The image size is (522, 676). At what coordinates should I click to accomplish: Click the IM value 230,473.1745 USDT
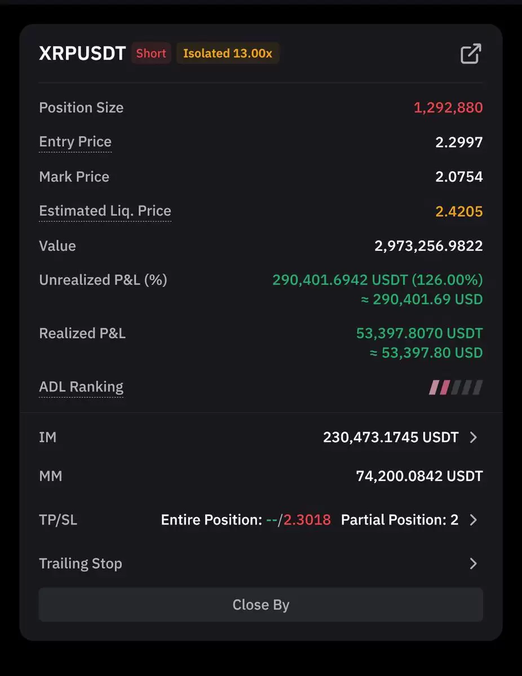coord(391,437)
